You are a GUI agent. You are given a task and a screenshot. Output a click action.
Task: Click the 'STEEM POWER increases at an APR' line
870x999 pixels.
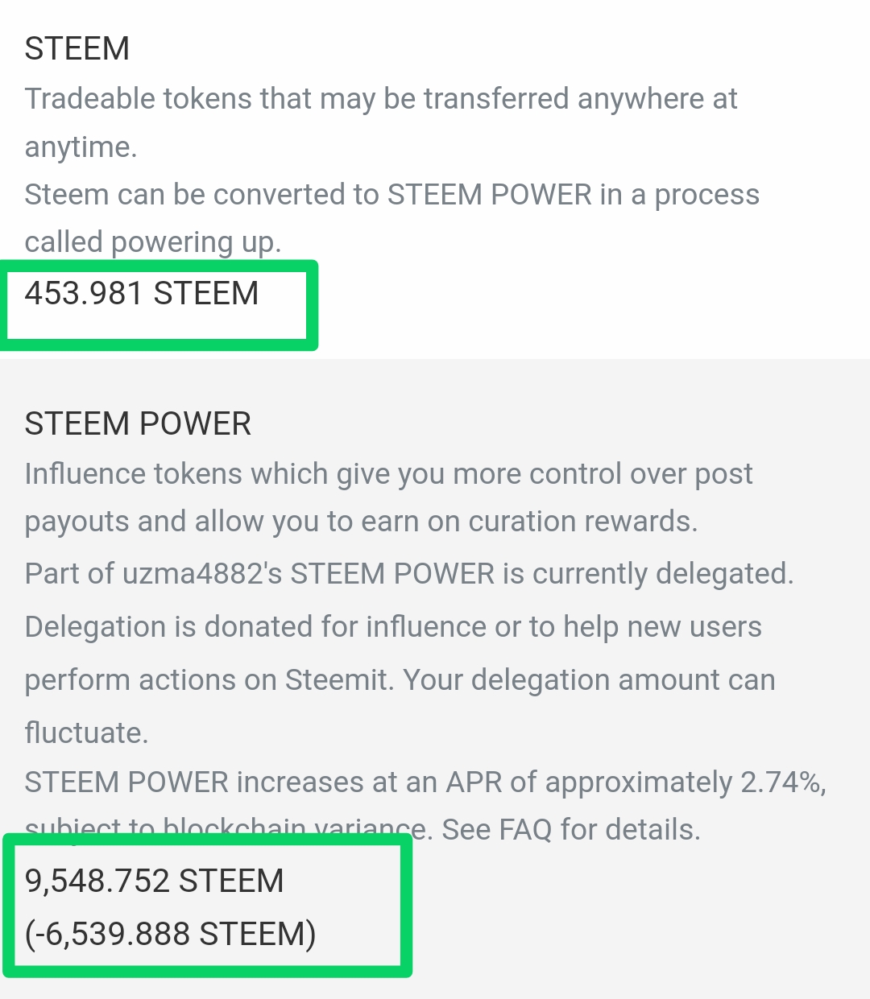click(x=379, y=782)
